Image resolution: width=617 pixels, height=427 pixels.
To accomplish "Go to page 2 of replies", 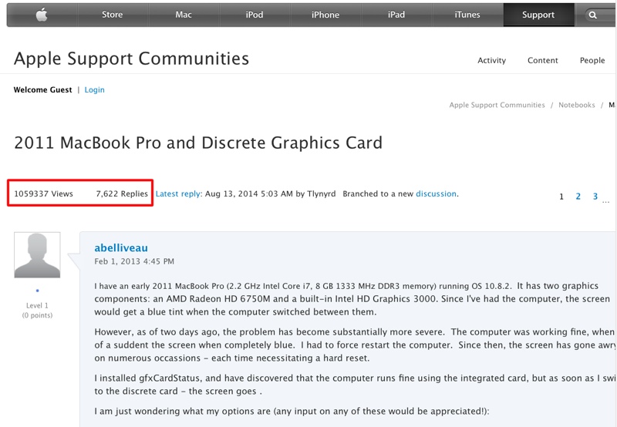I will pos(578,197).
